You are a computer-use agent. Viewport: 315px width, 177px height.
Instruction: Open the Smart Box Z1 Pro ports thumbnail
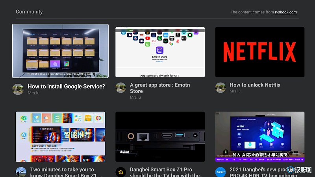[160, 136]
